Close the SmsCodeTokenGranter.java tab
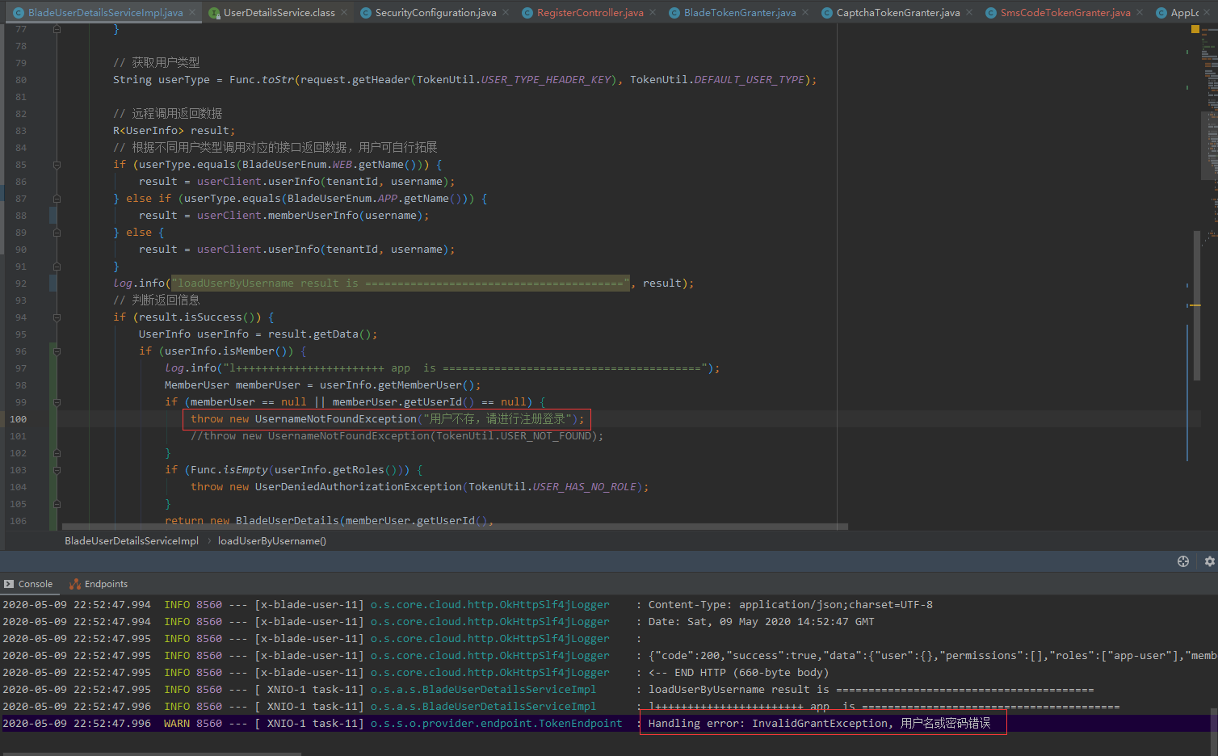The image size is (1218, 756). [x=1140, y=12]
